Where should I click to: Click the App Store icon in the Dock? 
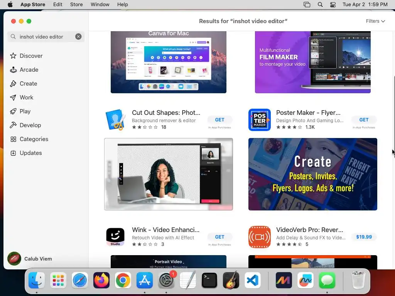145,280
